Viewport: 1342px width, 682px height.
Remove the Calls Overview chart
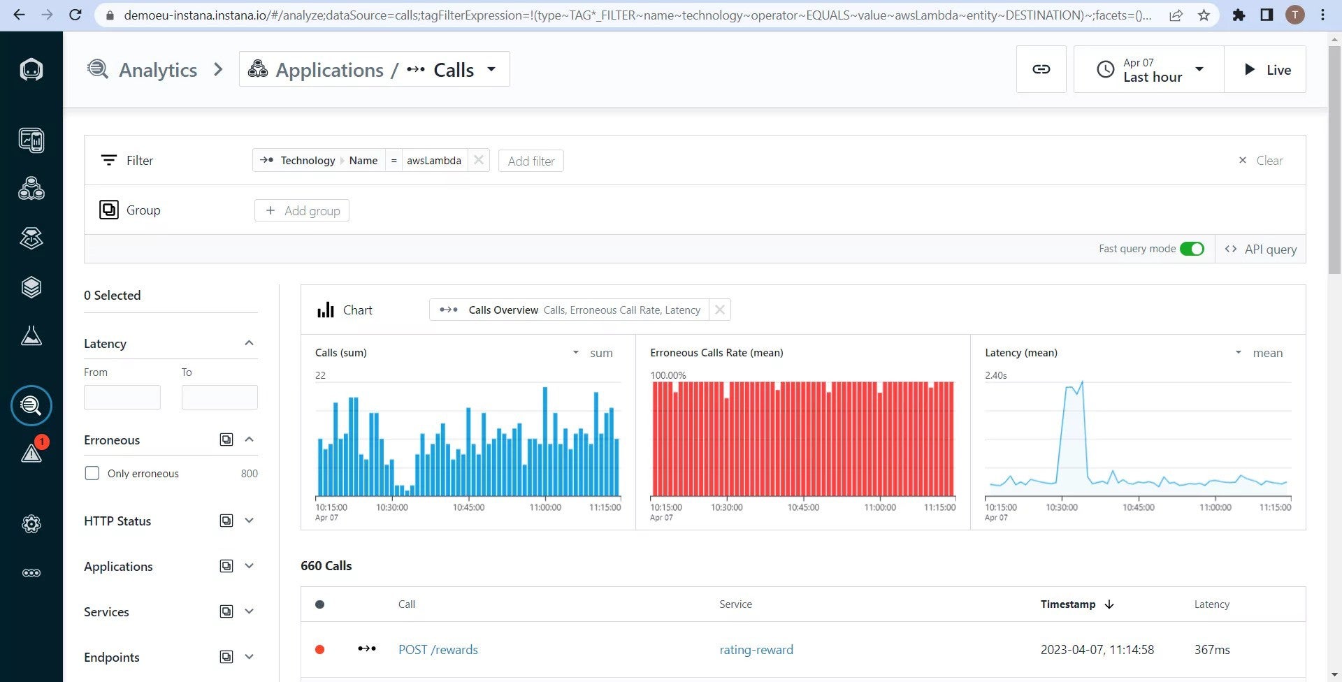coord(720,310)
